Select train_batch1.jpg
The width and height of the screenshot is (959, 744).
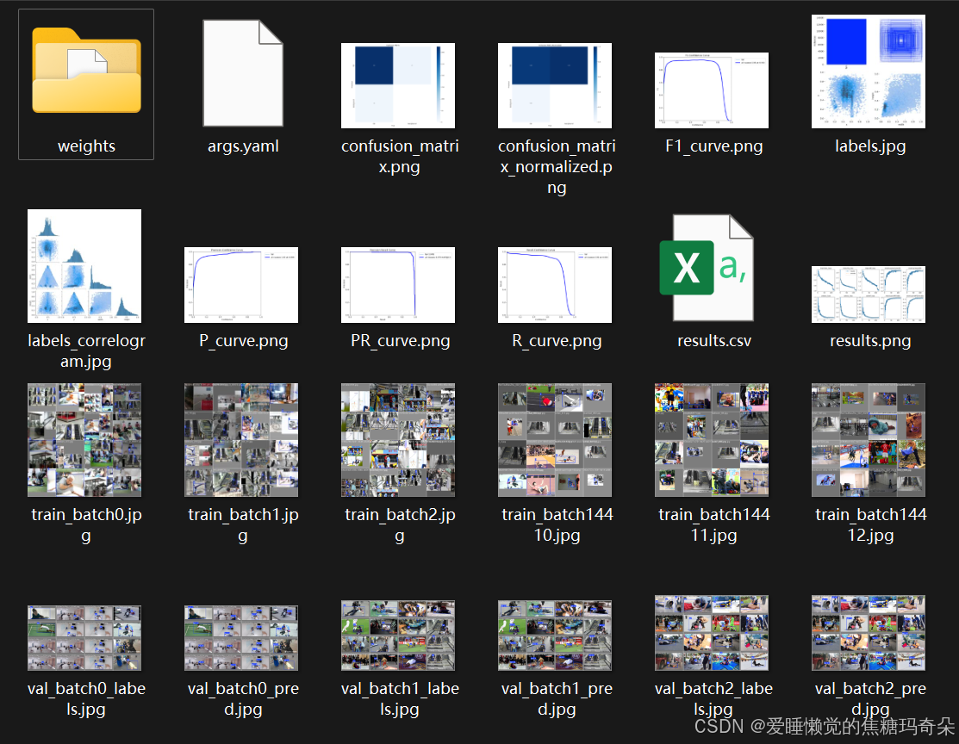click(x=241, y=439)
